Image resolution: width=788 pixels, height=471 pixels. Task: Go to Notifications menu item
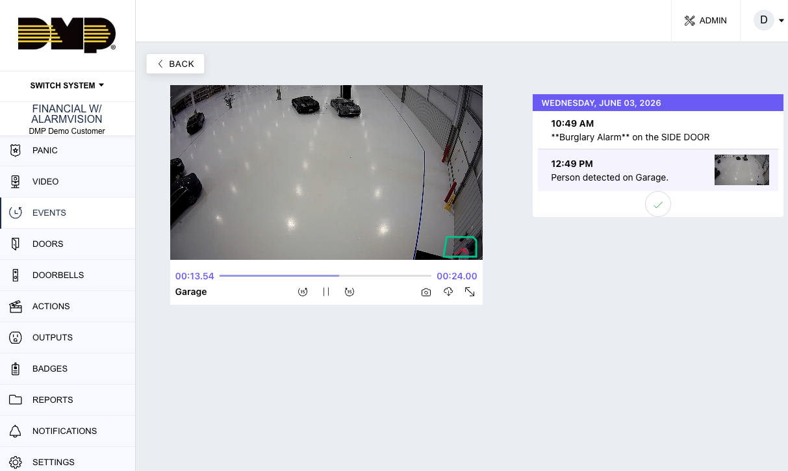[x=68, y=431]
